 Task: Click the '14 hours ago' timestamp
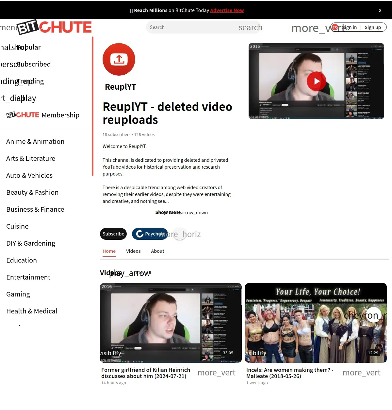pyautogui.click(x=113, y=383)
